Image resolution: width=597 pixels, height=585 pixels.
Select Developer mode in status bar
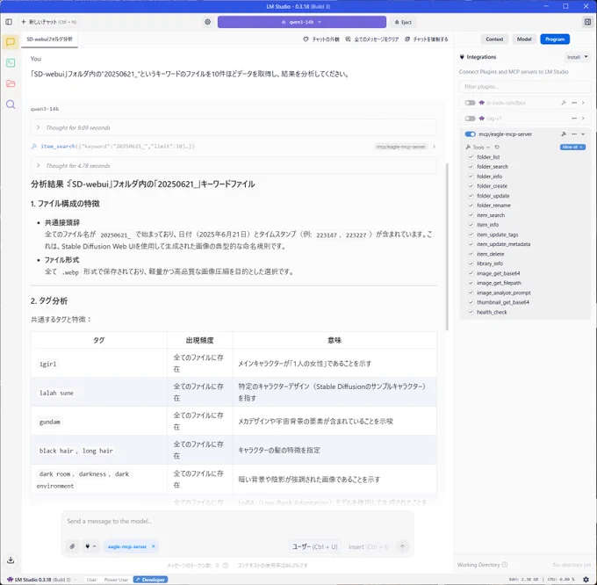pos(151,580)
